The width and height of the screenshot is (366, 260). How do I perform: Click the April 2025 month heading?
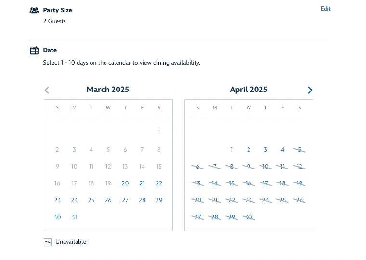point(248,90)
